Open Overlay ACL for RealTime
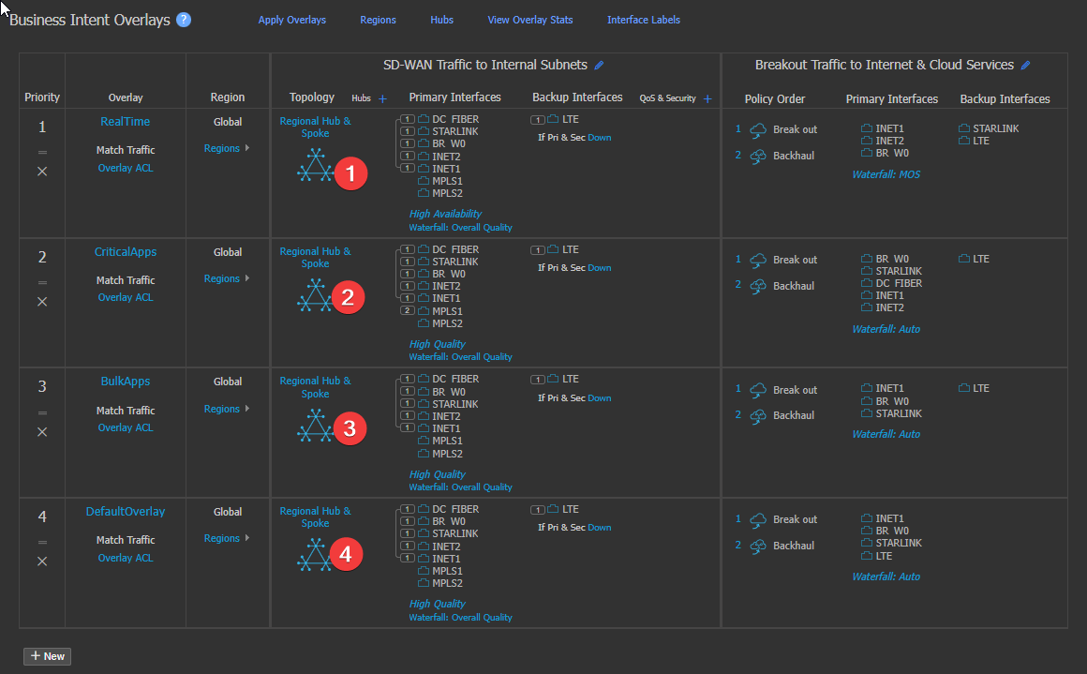Image resolution: width=1087 pixels, height=674 pixels. 126,168
